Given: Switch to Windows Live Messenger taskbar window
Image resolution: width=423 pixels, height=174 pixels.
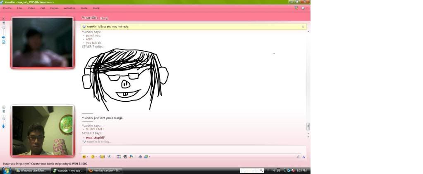Looking at the screenshot, I should 32,171.
